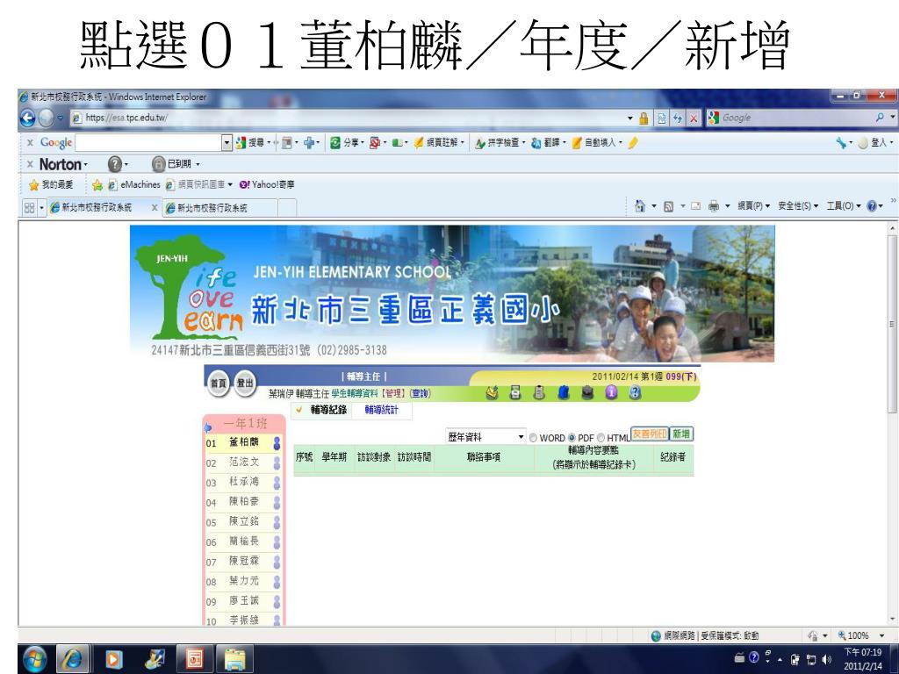Click the 首頁 round button
The width and height of the screenshot is (899, 674).
tap(218, 384)
